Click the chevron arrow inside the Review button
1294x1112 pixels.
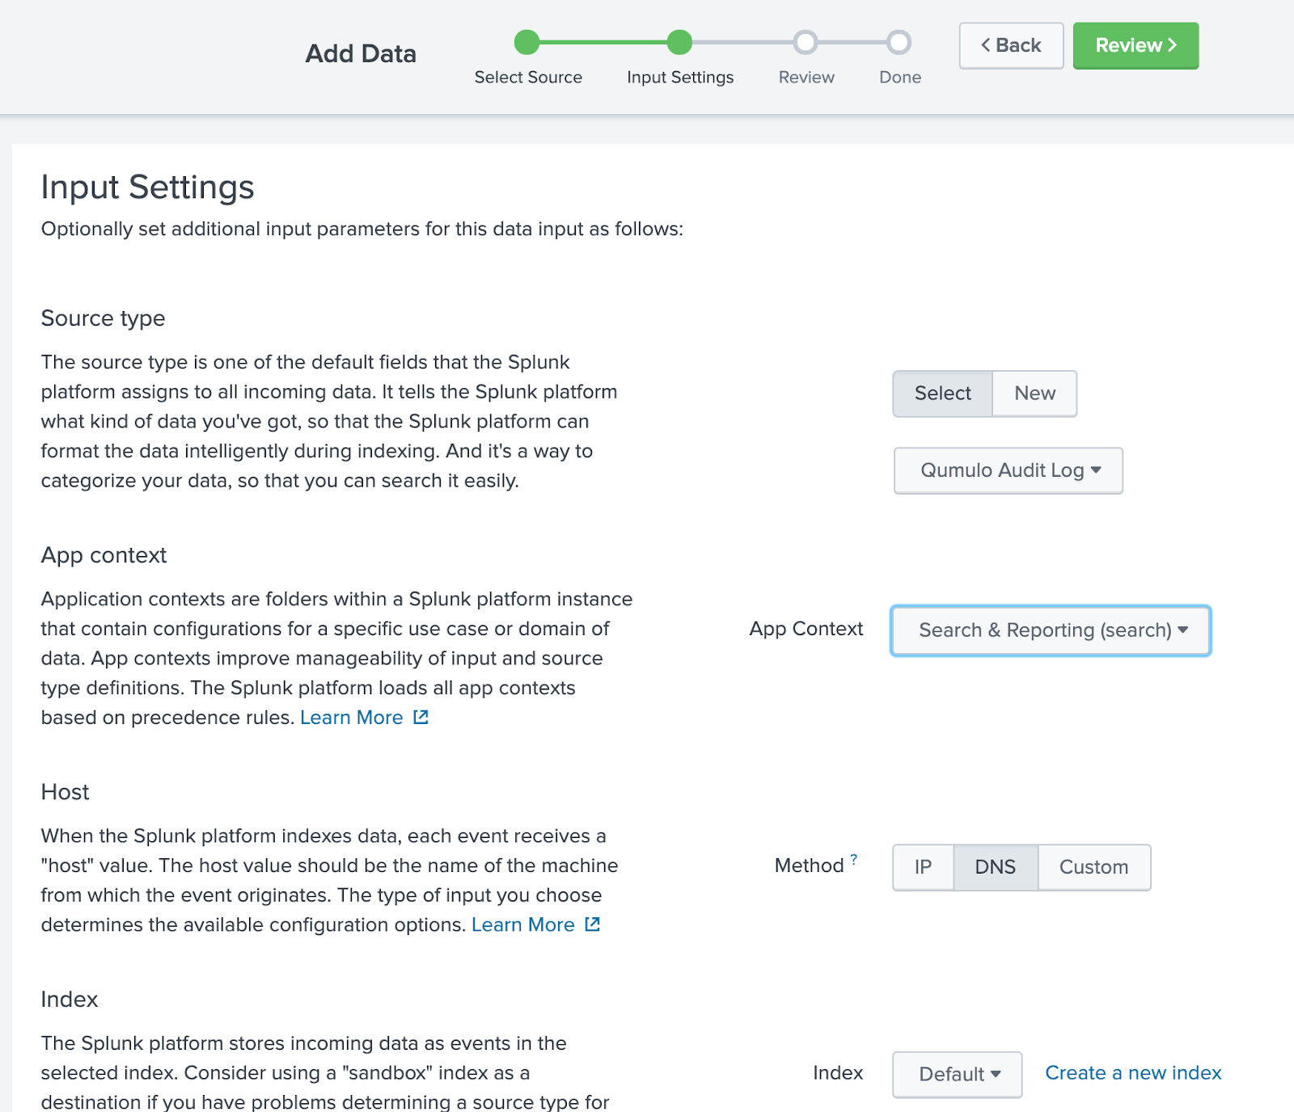(x=1173, y=46)
